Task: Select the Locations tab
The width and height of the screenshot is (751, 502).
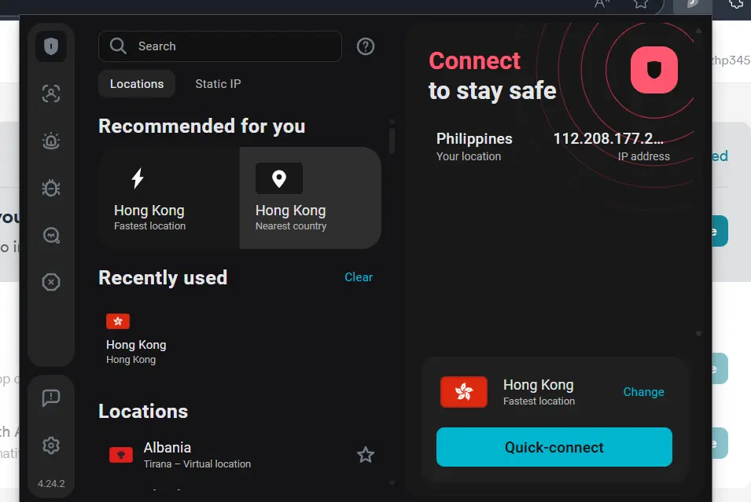Action: tap(137, 84)
